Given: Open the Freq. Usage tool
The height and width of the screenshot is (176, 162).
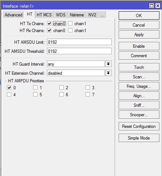Looking at the screenshot, I should pos(139,86).
